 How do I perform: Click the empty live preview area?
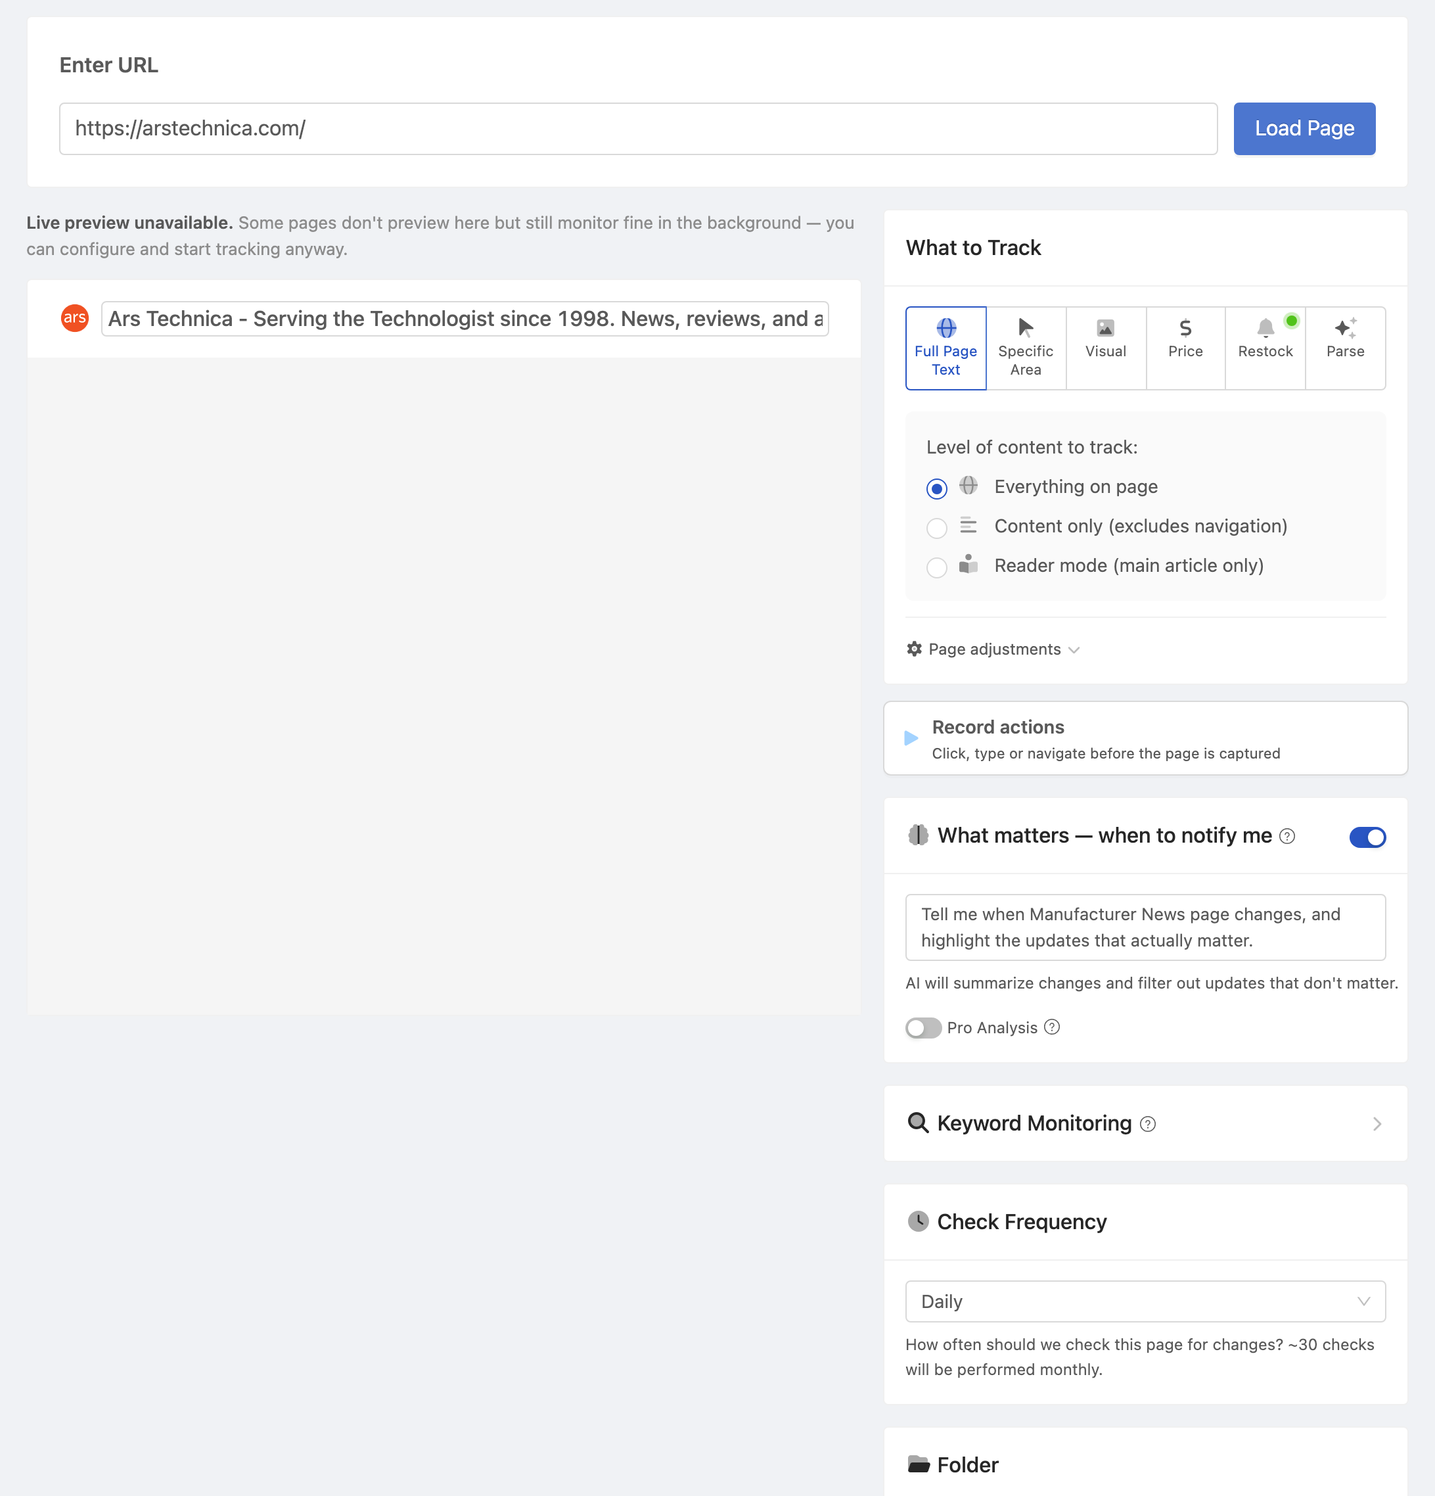(444, 686)
